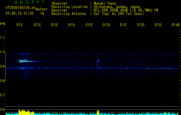This screenshot has width=181, height=115.
Task: Click the carrier line near 0.89 kHz
Action: 92,68
